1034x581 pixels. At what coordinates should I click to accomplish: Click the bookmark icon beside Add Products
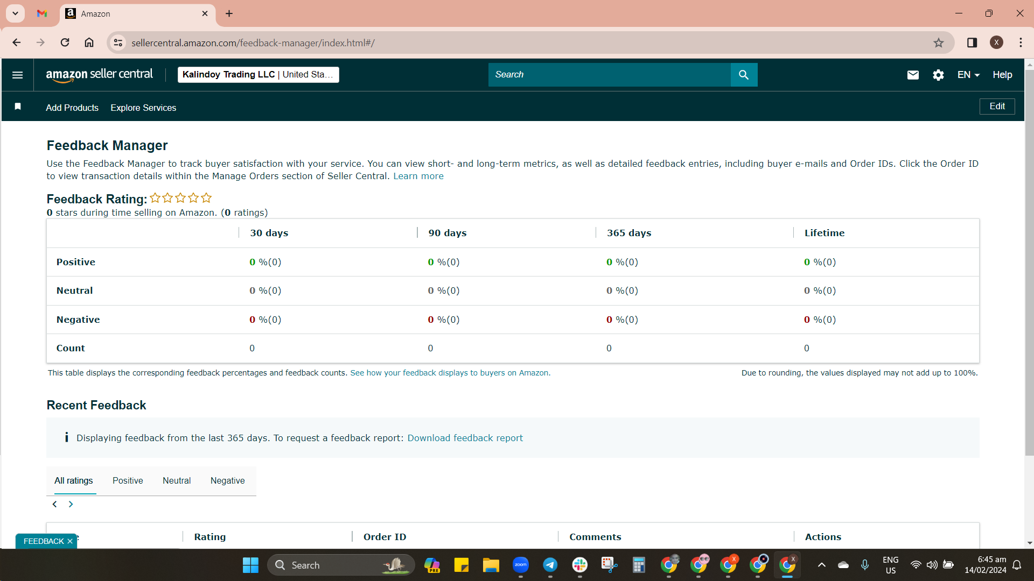18,107
